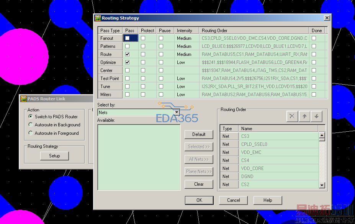Viewport: 355px width, 224px height.
Task: Check Protect box for Tune row
Action: [143, 87]
